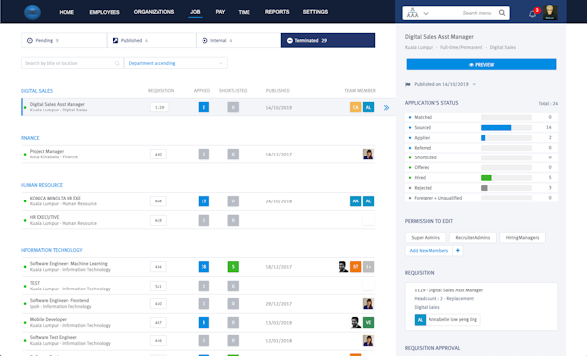The height and width of the screenshot is (356, 587).
Task: Open the user profile avatar
Action: point(550,13)
